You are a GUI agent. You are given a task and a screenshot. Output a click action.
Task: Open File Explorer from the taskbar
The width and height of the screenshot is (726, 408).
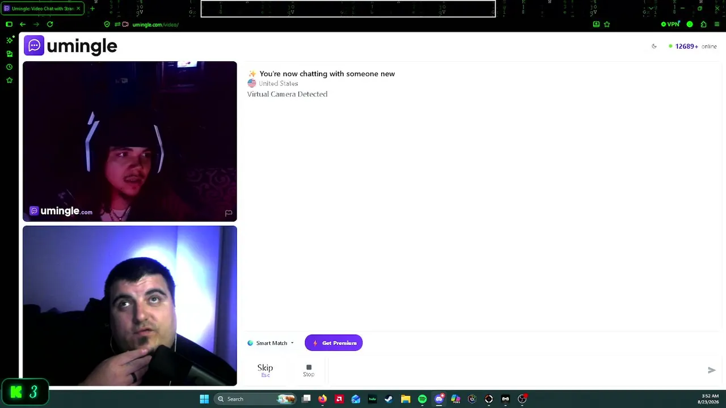(406, 399)
